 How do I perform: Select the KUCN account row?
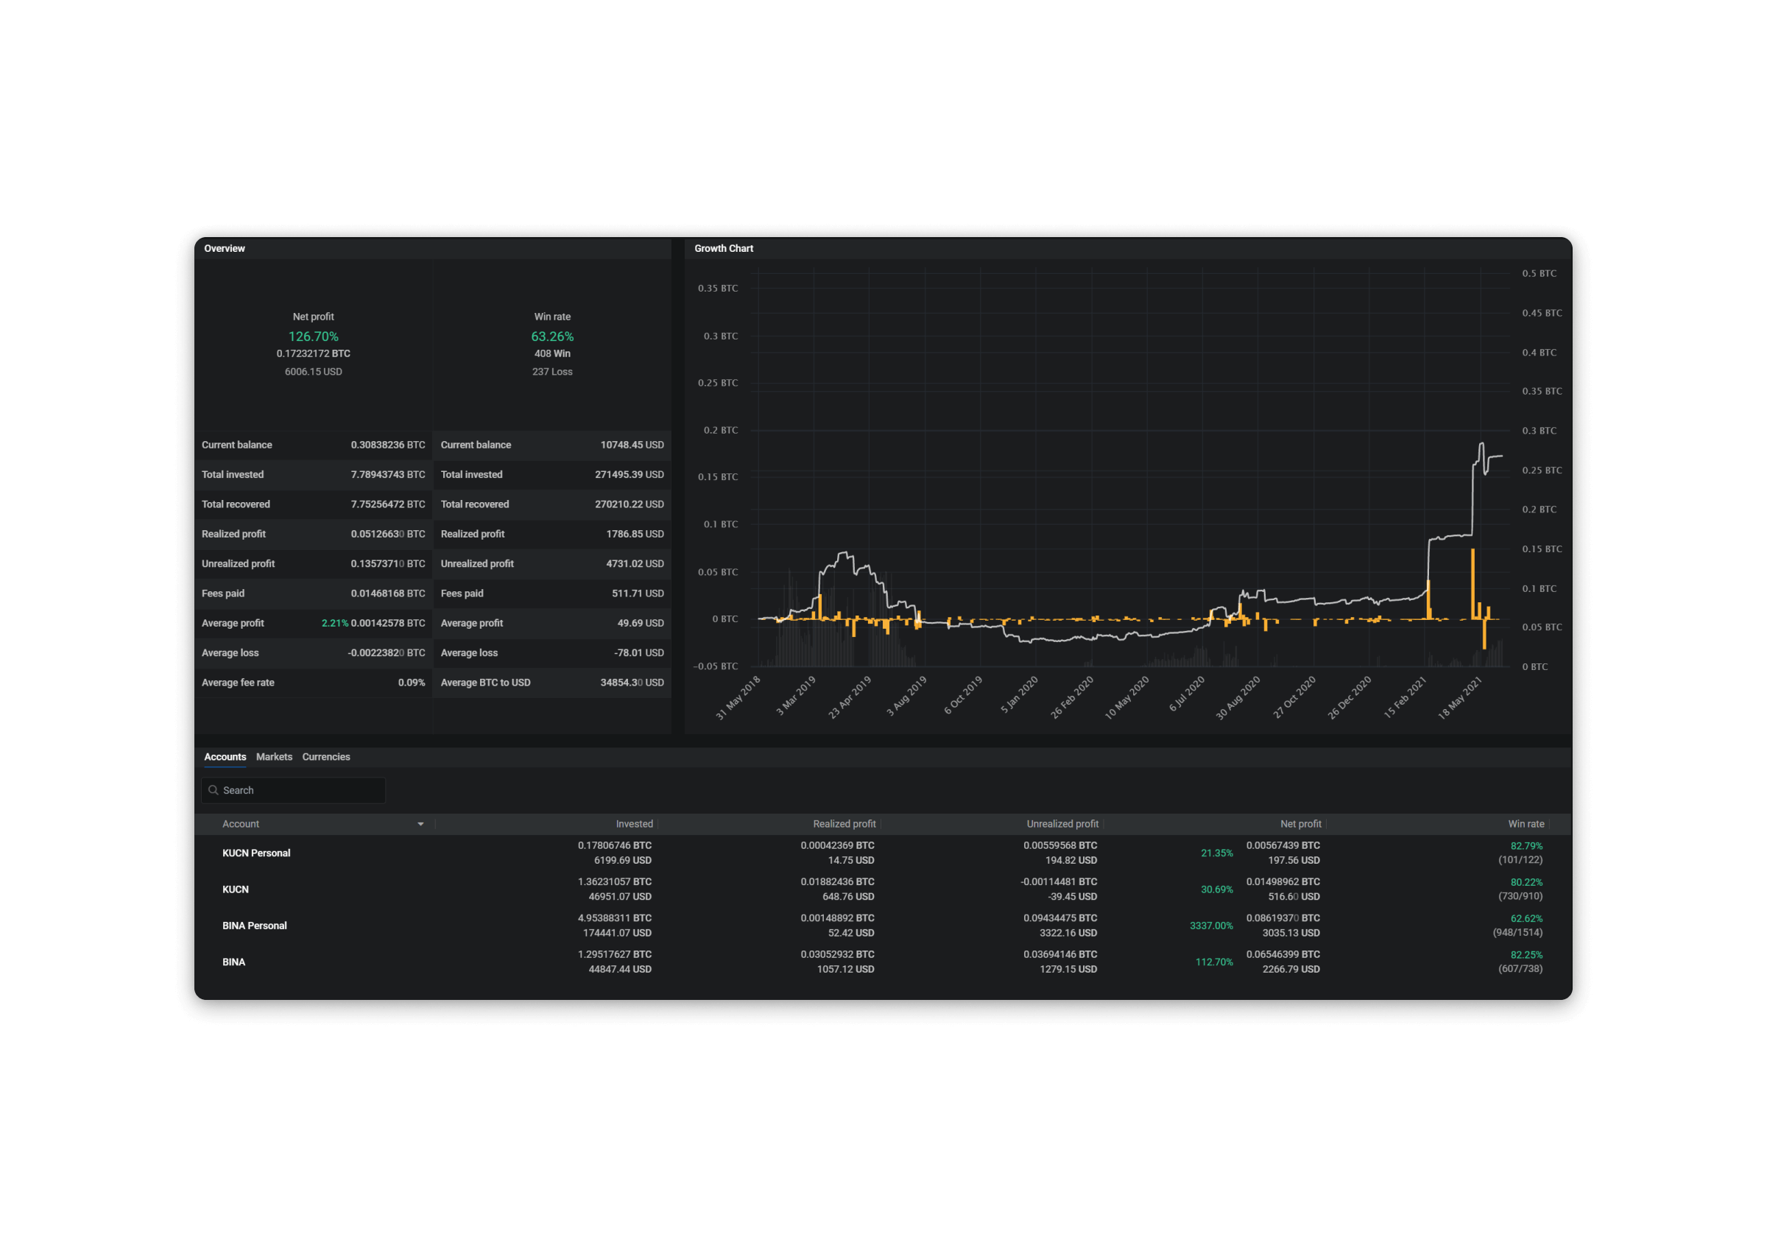click(x=883, y=889)
